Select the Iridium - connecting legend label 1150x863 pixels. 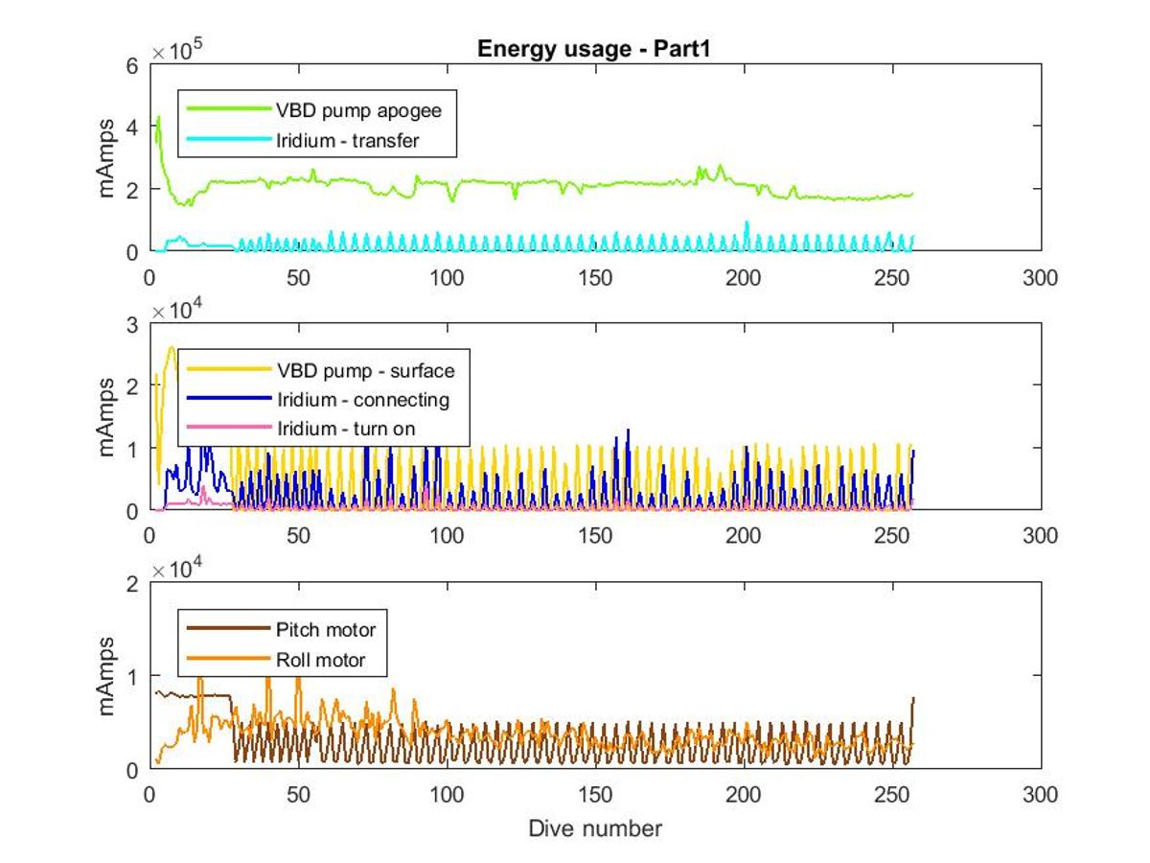tap(362, 399)
